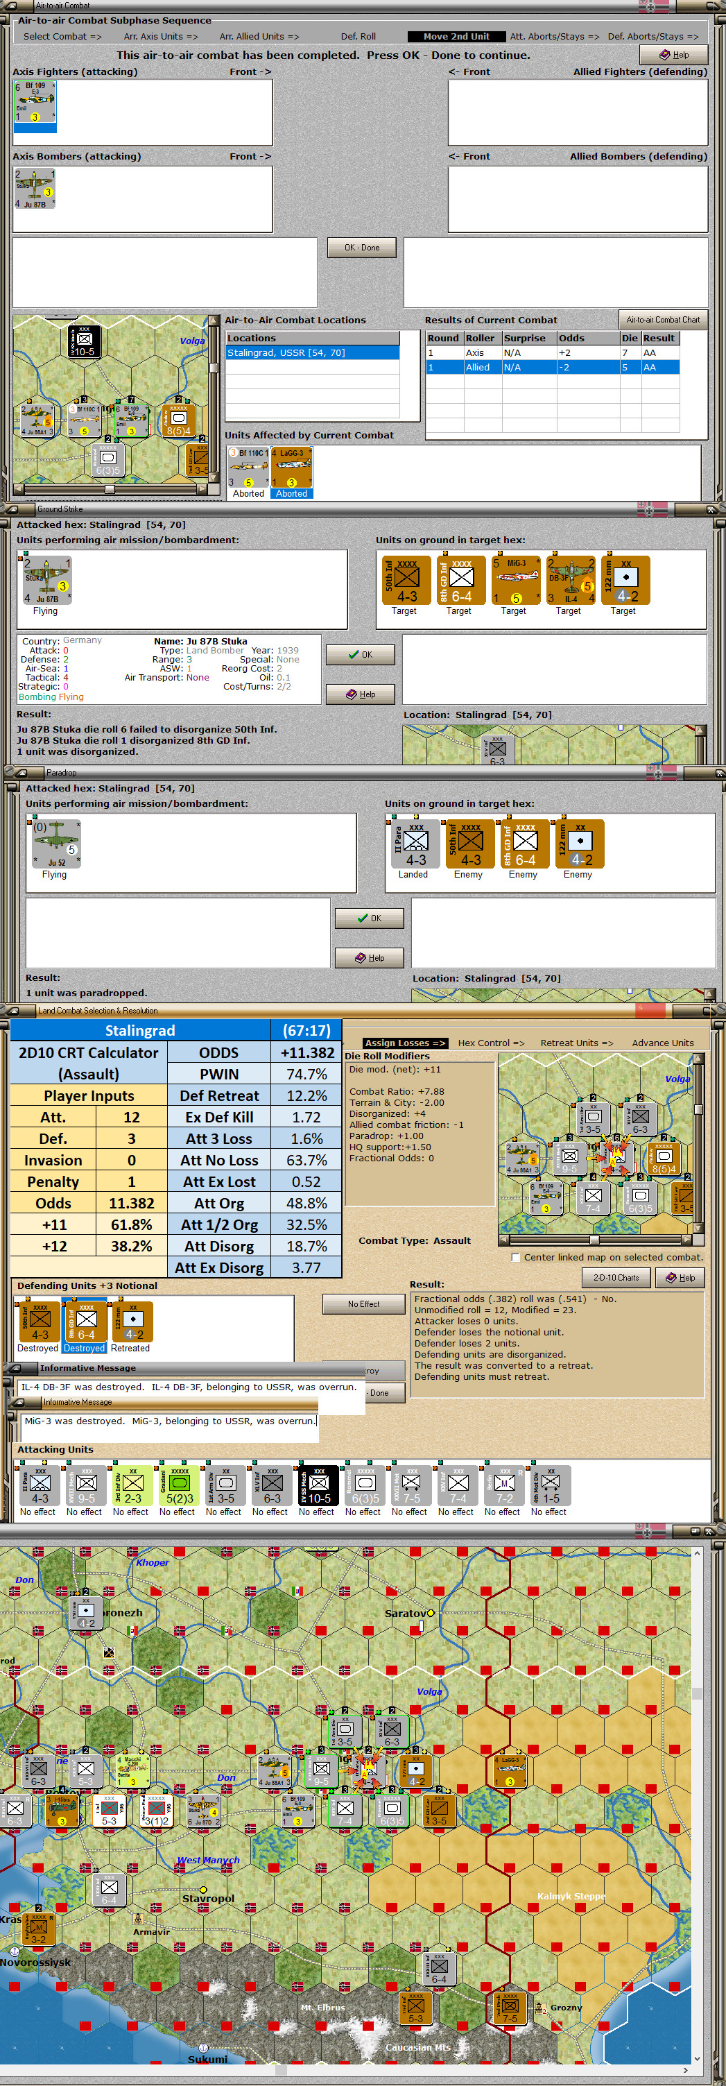Select flying Ju 52 in Paradrop window
Screen dimensions: 726x2086
56,844
